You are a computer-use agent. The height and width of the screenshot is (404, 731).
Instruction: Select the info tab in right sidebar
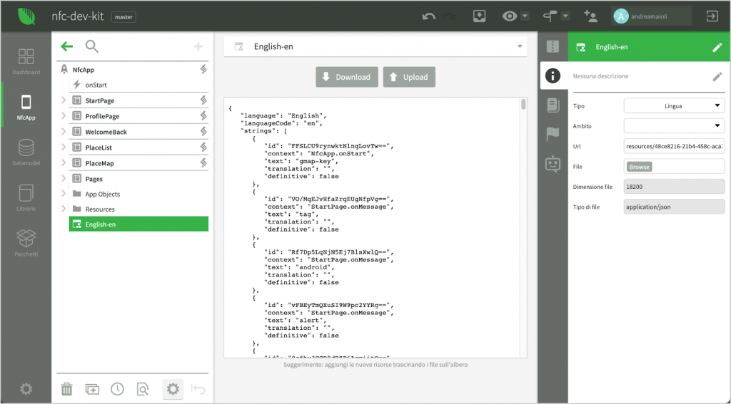point(553,76)
